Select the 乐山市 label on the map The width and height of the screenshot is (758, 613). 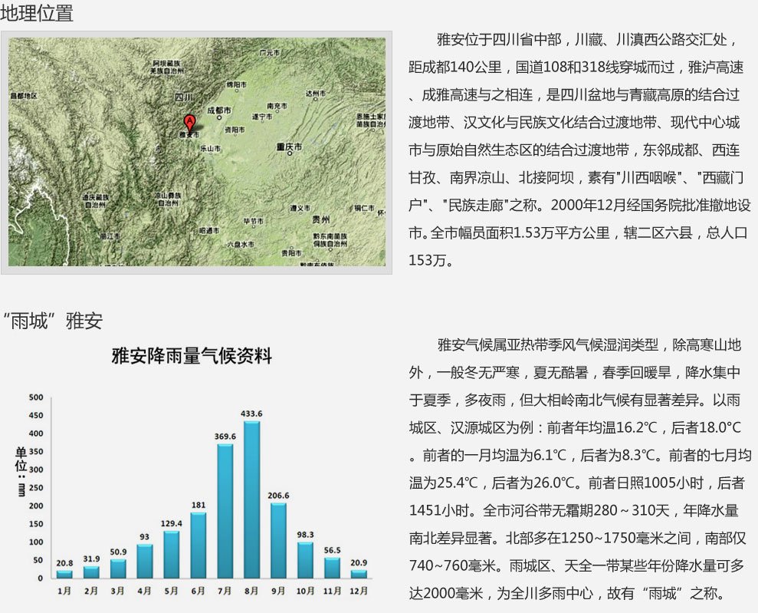210,148
